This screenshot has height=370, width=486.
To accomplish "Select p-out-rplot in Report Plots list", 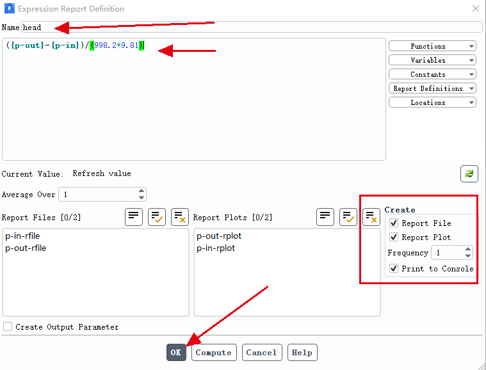I will pyautogui.click(x=219, y=236).
